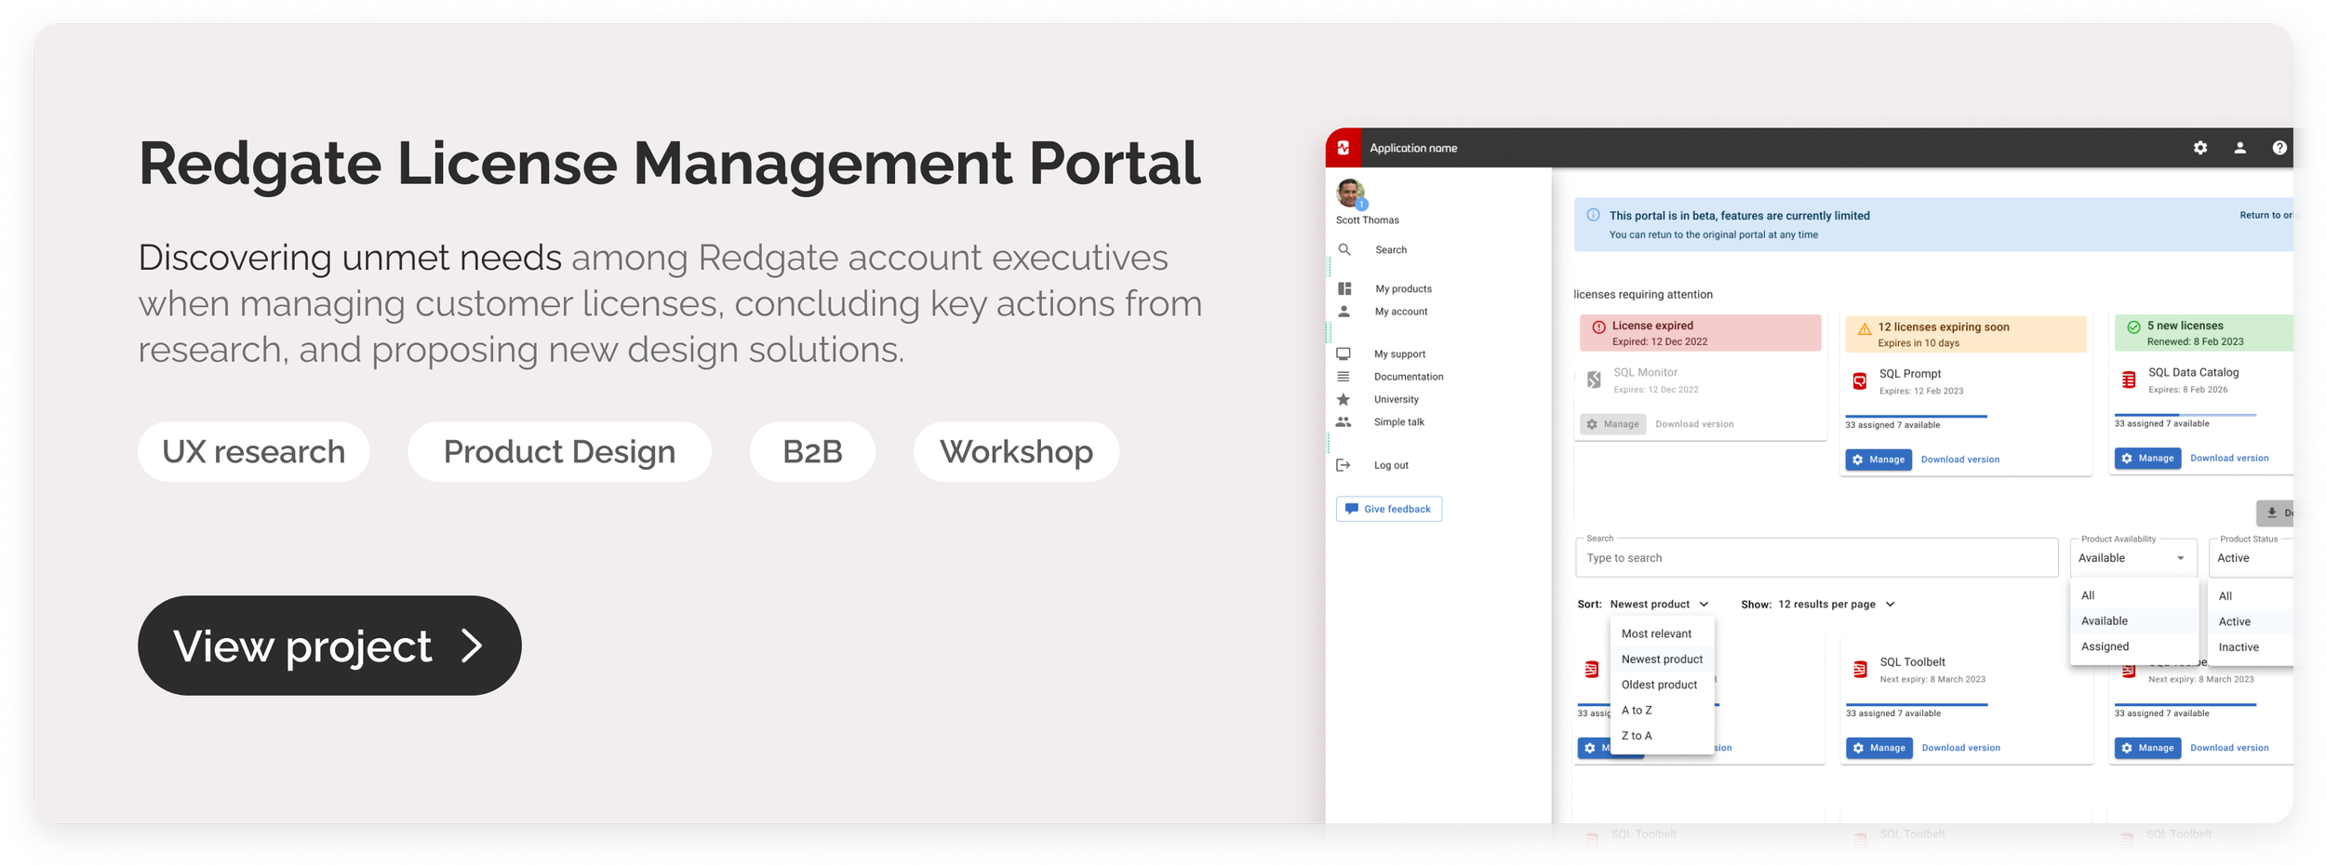This screenshot has height=866, width=2326.
Task: Click Manage button under SQL Prompt
Action: tap(1878, 460)
